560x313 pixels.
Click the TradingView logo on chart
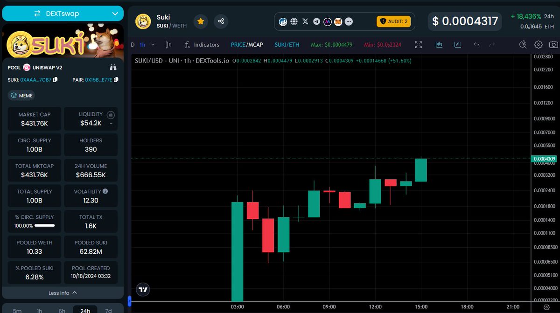click(143, 290)
